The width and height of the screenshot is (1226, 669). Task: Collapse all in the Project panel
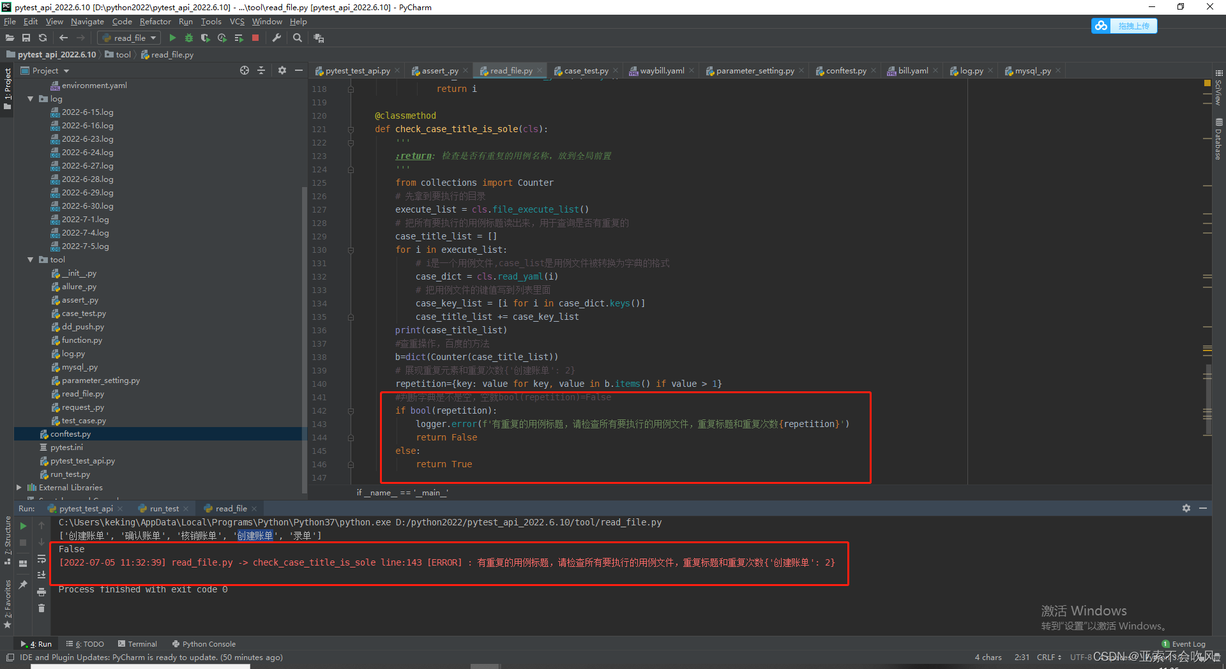pyautogui.click(x=261, y=70)
